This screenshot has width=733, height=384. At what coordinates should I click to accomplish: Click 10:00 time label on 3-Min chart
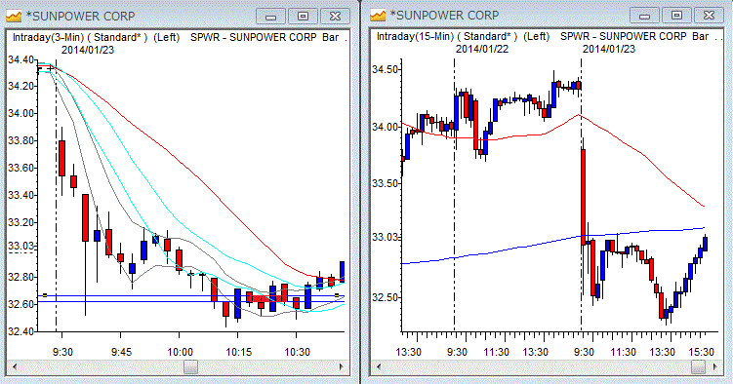click(x=180, y=352)
